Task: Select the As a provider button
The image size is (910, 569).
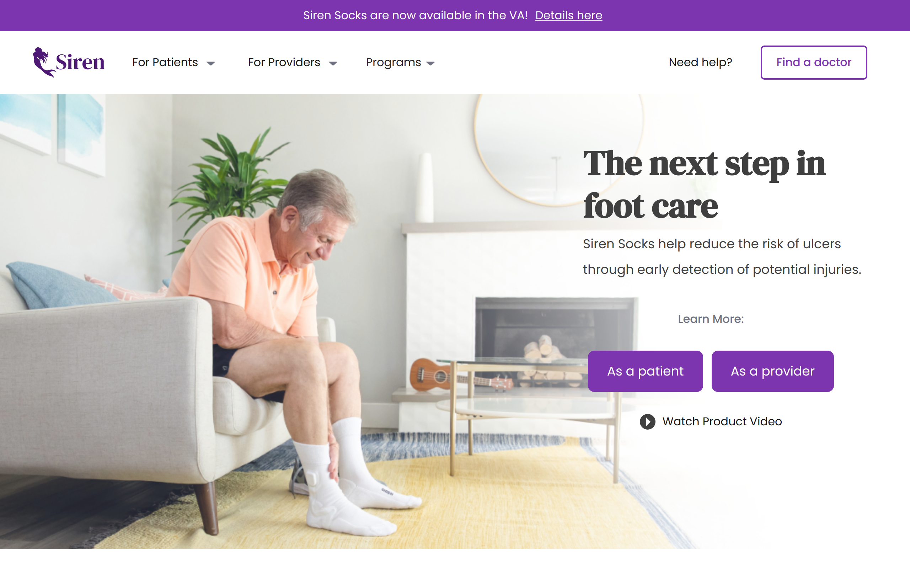Action: tap(772, 371)
